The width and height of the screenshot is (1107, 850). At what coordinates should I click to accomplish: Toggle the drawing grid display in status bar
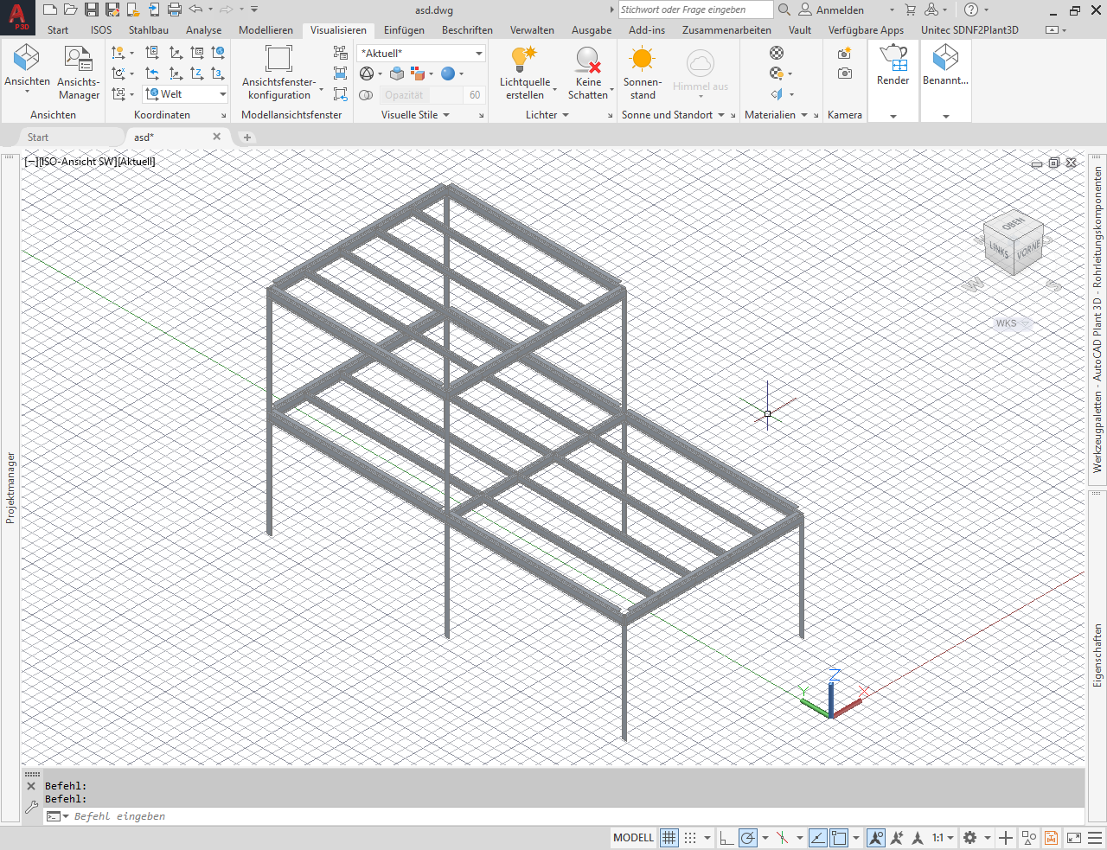[669, 838]
